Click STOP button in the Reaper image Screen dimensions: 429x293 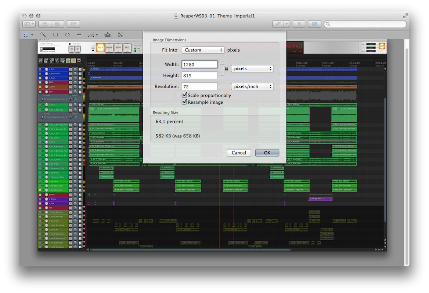point(118,48)
